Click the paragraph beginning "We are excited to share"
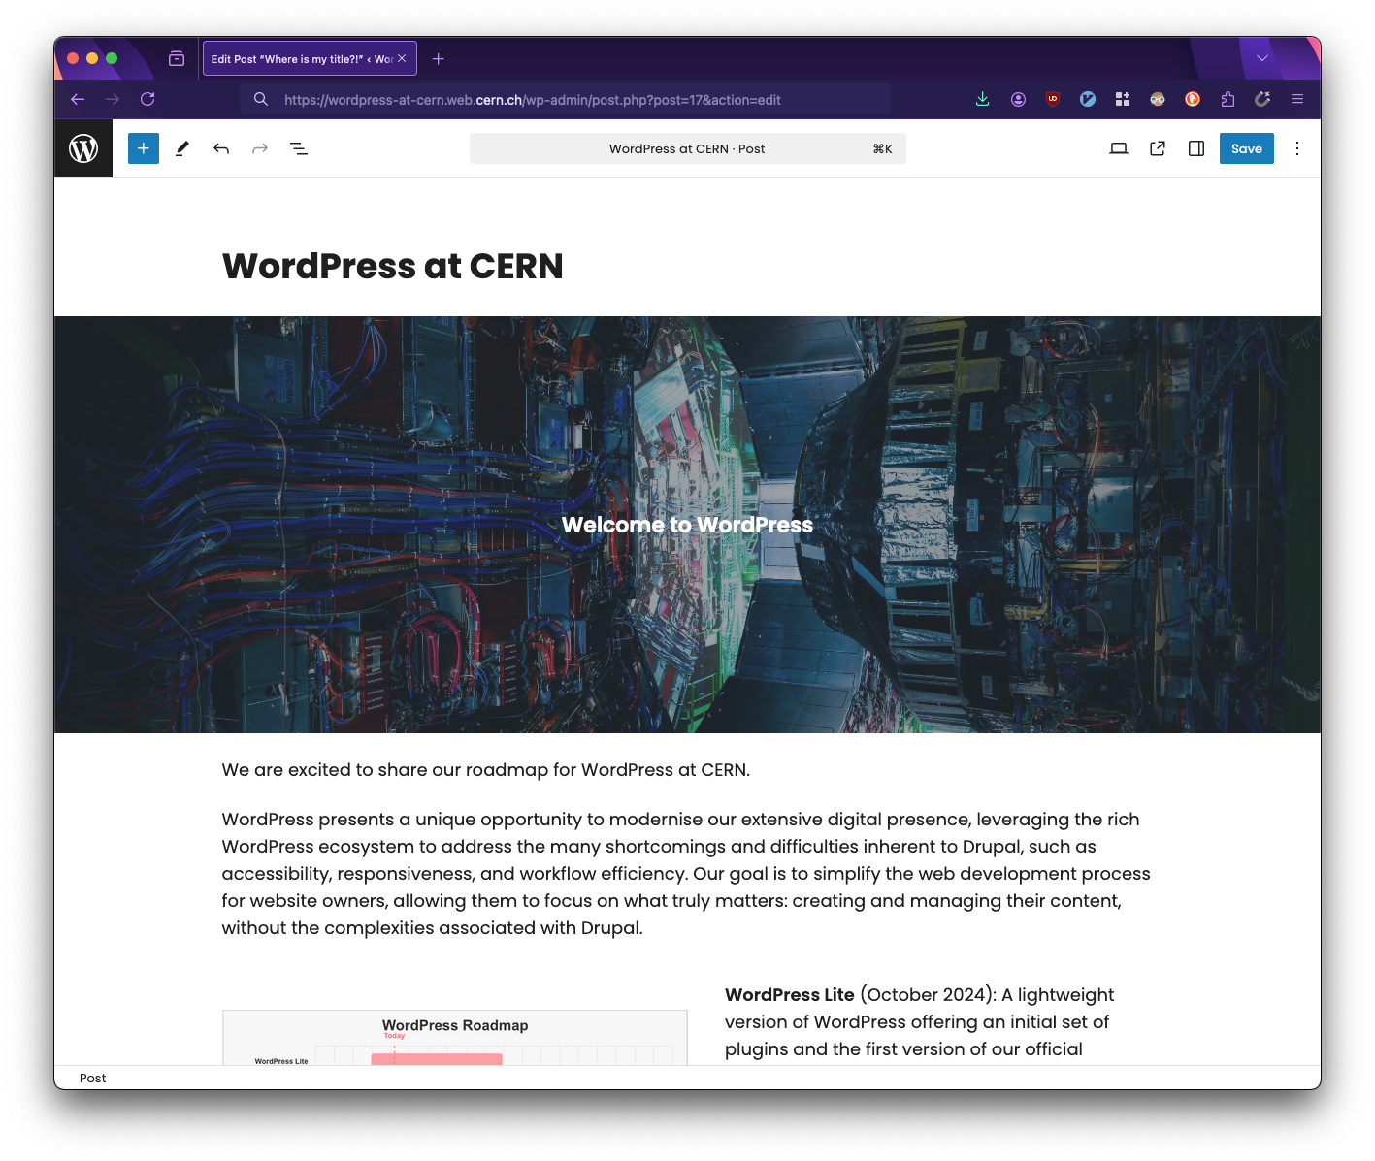The height and width of the screenshot is (1161, 1375). (486, 769)
